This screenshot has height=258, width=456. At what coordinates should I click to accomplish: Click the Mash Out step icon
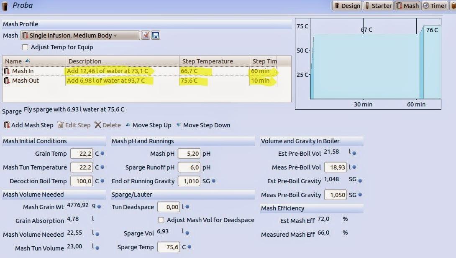click(7, 81)
